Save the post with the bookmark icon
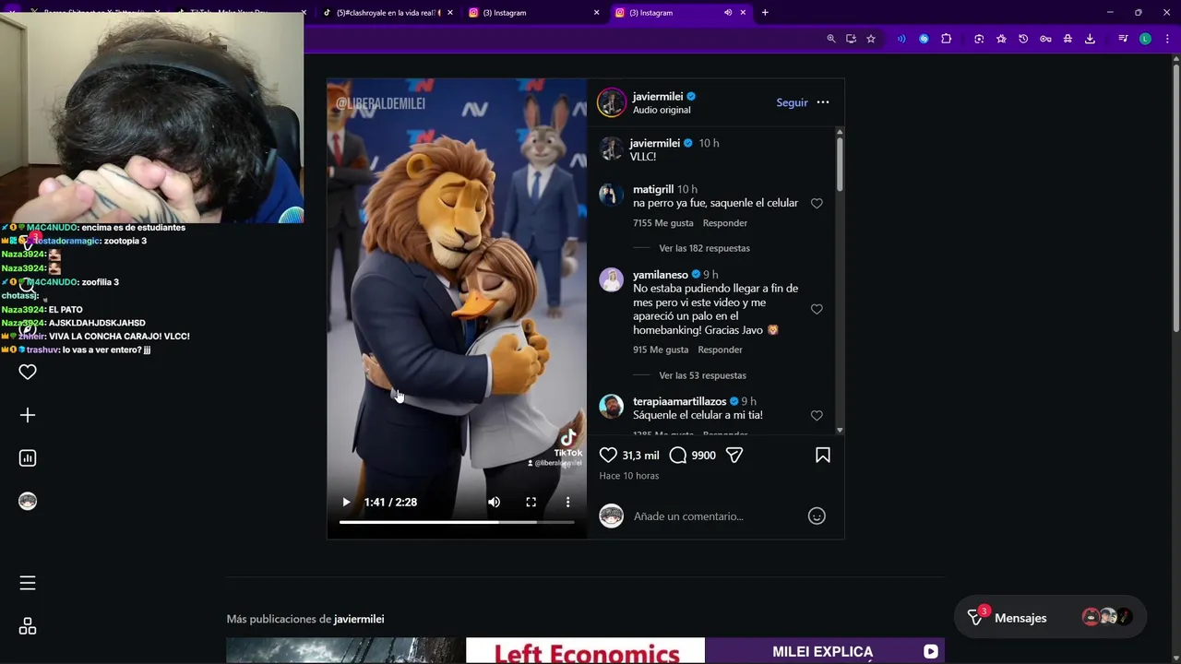Image resolution: width=1181 pixels, height=664 pixels. click(822, 455)
